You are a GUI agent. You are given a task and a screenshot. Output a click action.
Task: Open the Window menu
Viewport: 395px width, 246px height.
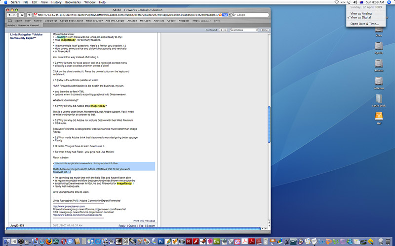(90, 2)
